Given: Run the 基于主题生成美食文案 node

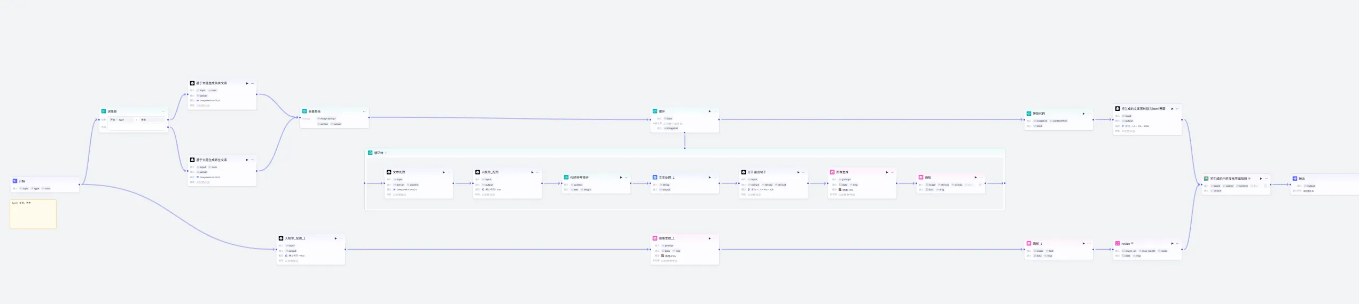Looking at the screenshot, I should point(247,83).
